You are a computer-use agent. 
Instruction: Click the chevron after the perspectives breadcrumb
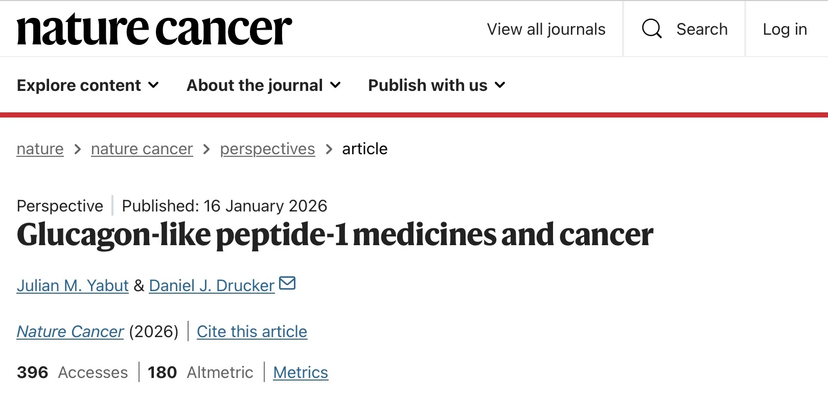(329, 149)
